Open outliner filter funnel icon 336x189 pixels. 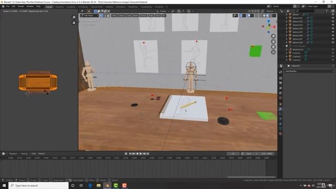coord(327,10)
